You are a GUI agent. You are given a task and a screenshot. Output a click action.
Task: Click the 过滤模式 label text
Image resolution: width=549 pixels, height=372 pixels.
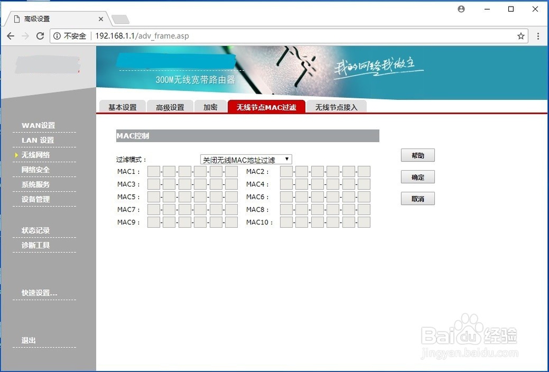click(x=131, y=160)
